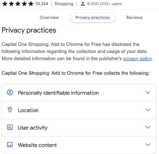
Task: Expand Personally identifiable information chevron
Action: click(x=148, y=92)
